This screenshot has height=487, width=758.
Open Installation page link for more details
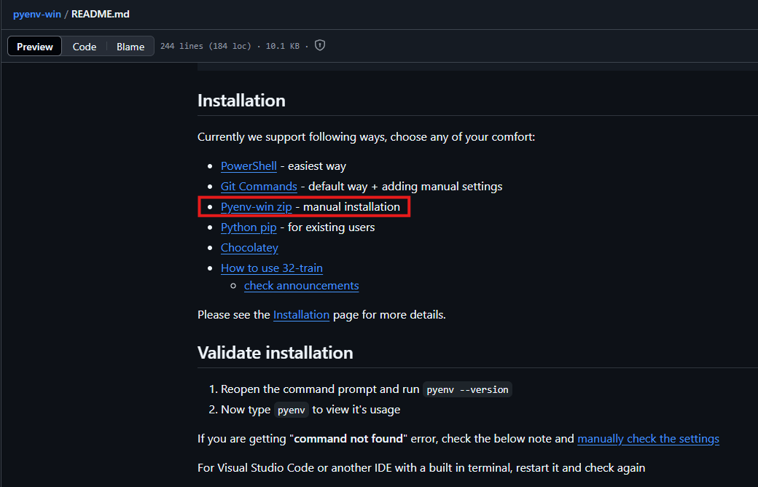(x=301, y=315)
